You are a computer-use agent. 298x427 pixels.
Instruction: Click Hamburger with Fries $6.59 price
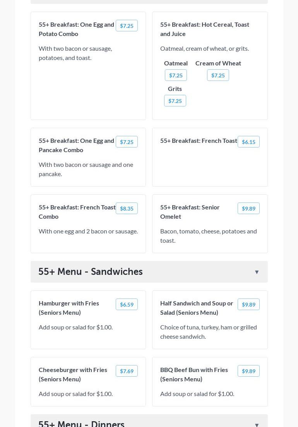click(x=127, y=305)
